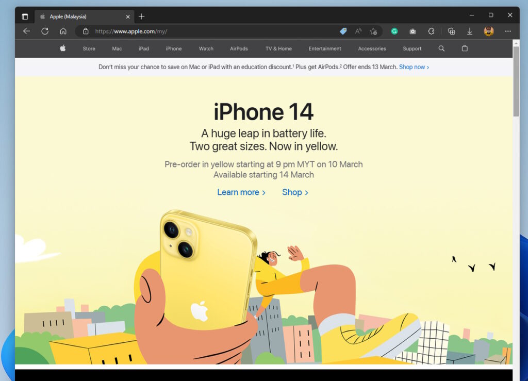
Task: View site information lock icon
Action: pyautogui.click(x=86, y=31)
